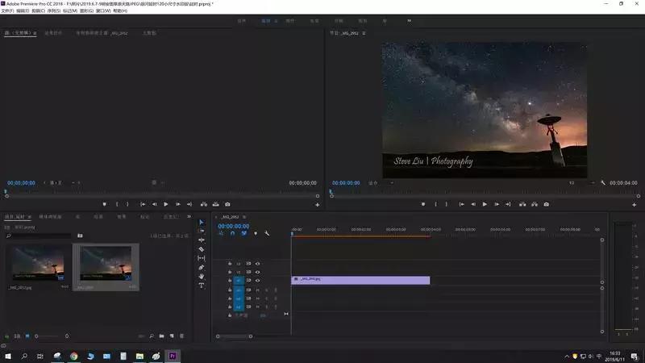Open the 帮助 (Help) menu
This screenshot has width=645, height=363.
click(119, 10)
